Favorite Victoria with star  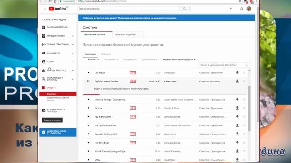[x=244, y=108]
